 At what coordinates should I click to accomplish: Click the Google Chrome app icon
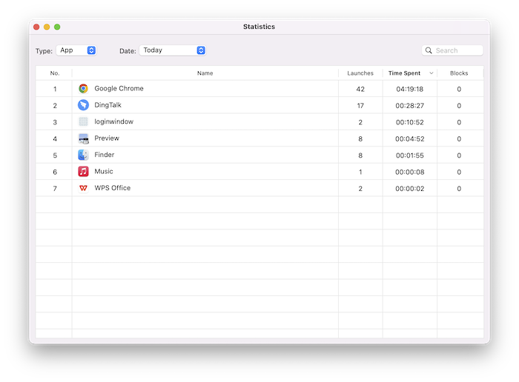83,89
